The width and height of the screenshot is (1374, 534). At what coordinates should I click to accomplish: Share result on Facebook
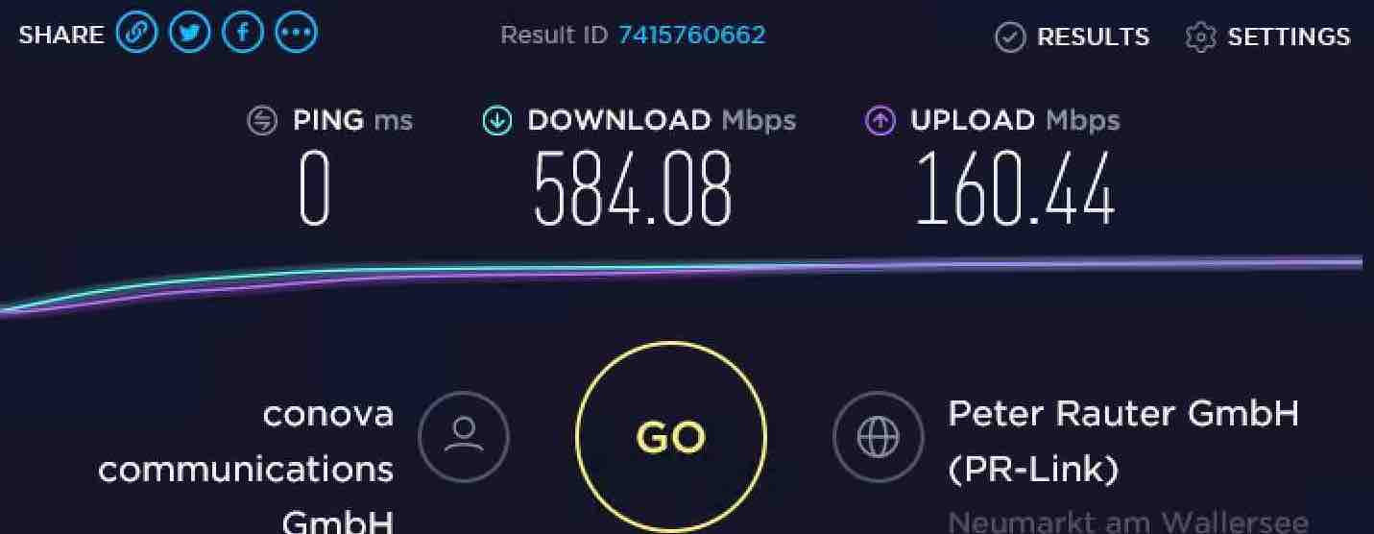243,34
